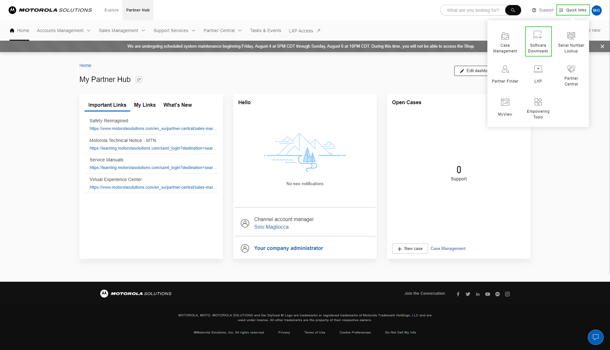610x350 pixels.
Task: Open Instagram social icon in footer
Action: click(x=507, y=294)
